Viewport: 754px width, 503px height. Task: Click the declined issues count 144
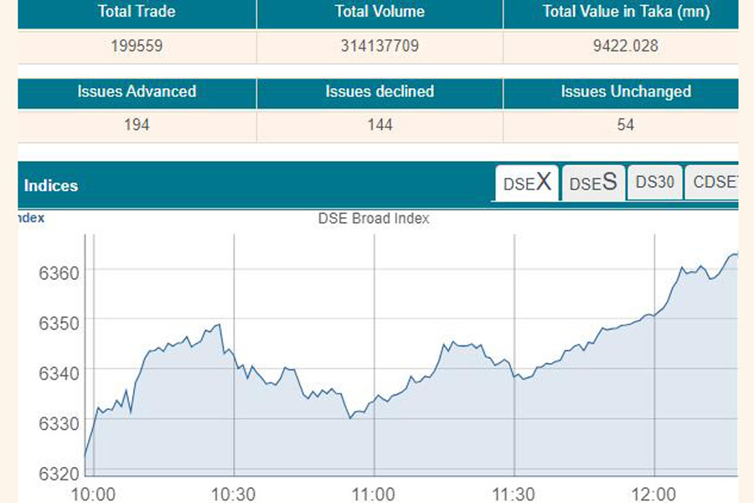[x=380, y=125]
